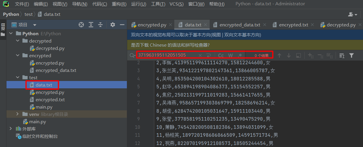Open the 视图(V) menu
This screenshot has height=147, width=363.
(x=60, y=4)
